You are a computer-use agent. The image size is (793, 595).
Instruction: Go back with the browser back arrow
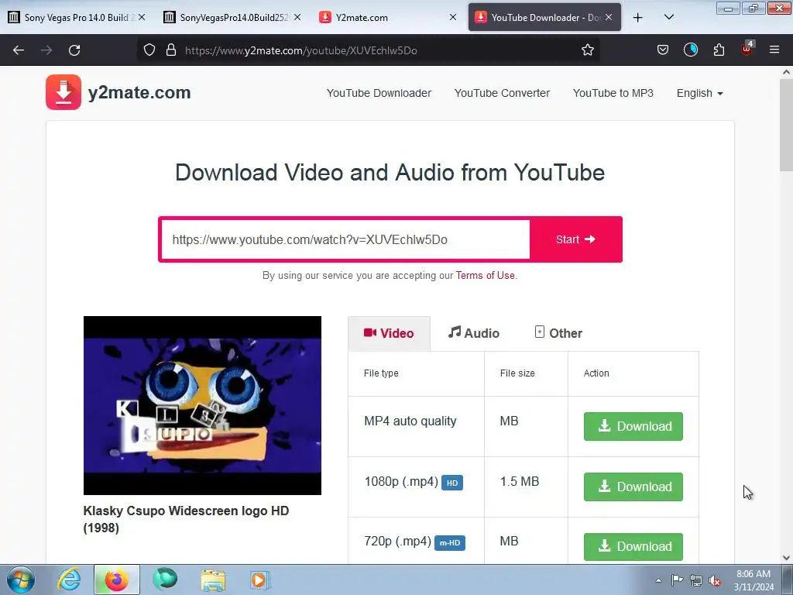(19, 50)
